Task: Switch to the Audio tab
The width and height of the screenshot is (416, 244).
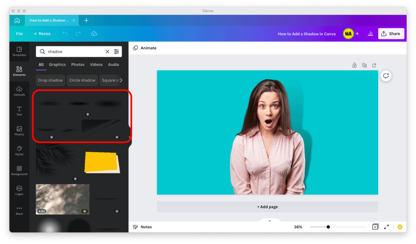Action: (114, 65)
